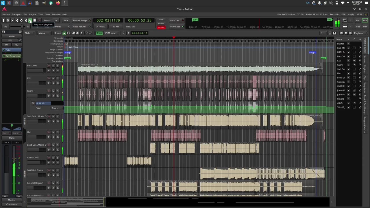Select the Audition speaker tool
370x208 pixels.
pos(77,33)
